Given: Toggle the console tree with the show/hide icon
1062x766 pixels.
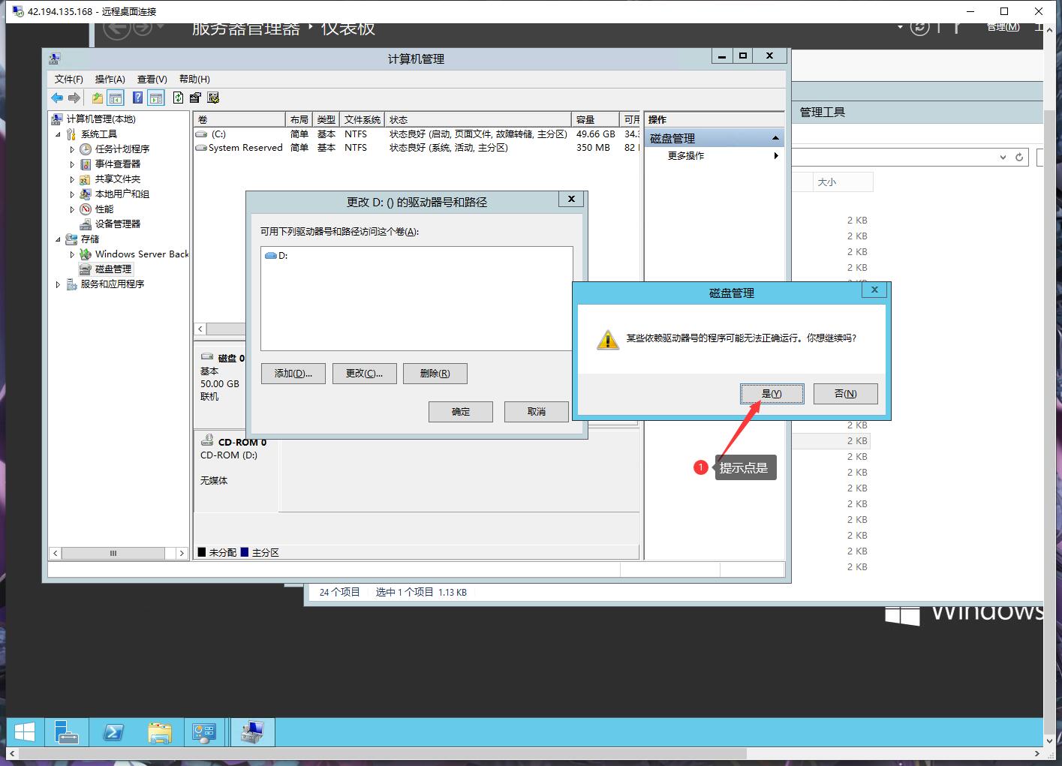Looking at the screenshot, I should pyautogui.click(x=115, y=98).
